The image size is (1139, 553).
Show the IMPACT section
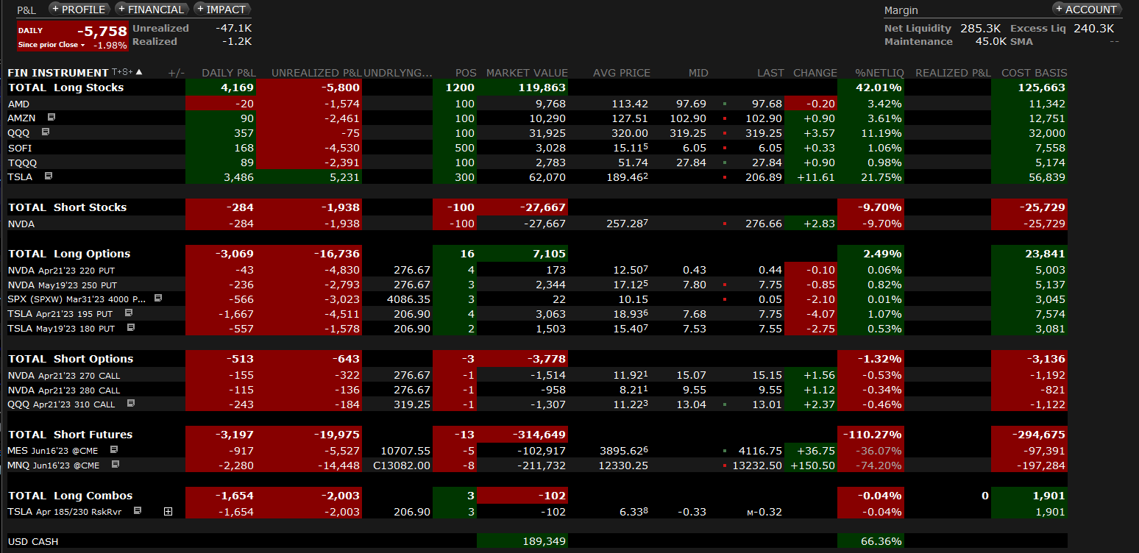(221, 10)
